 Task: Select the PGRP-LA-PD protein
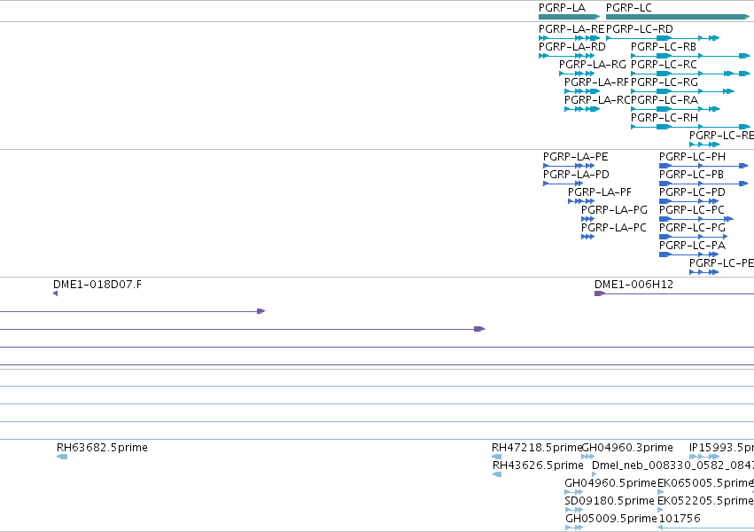click(x=563, y=184)
